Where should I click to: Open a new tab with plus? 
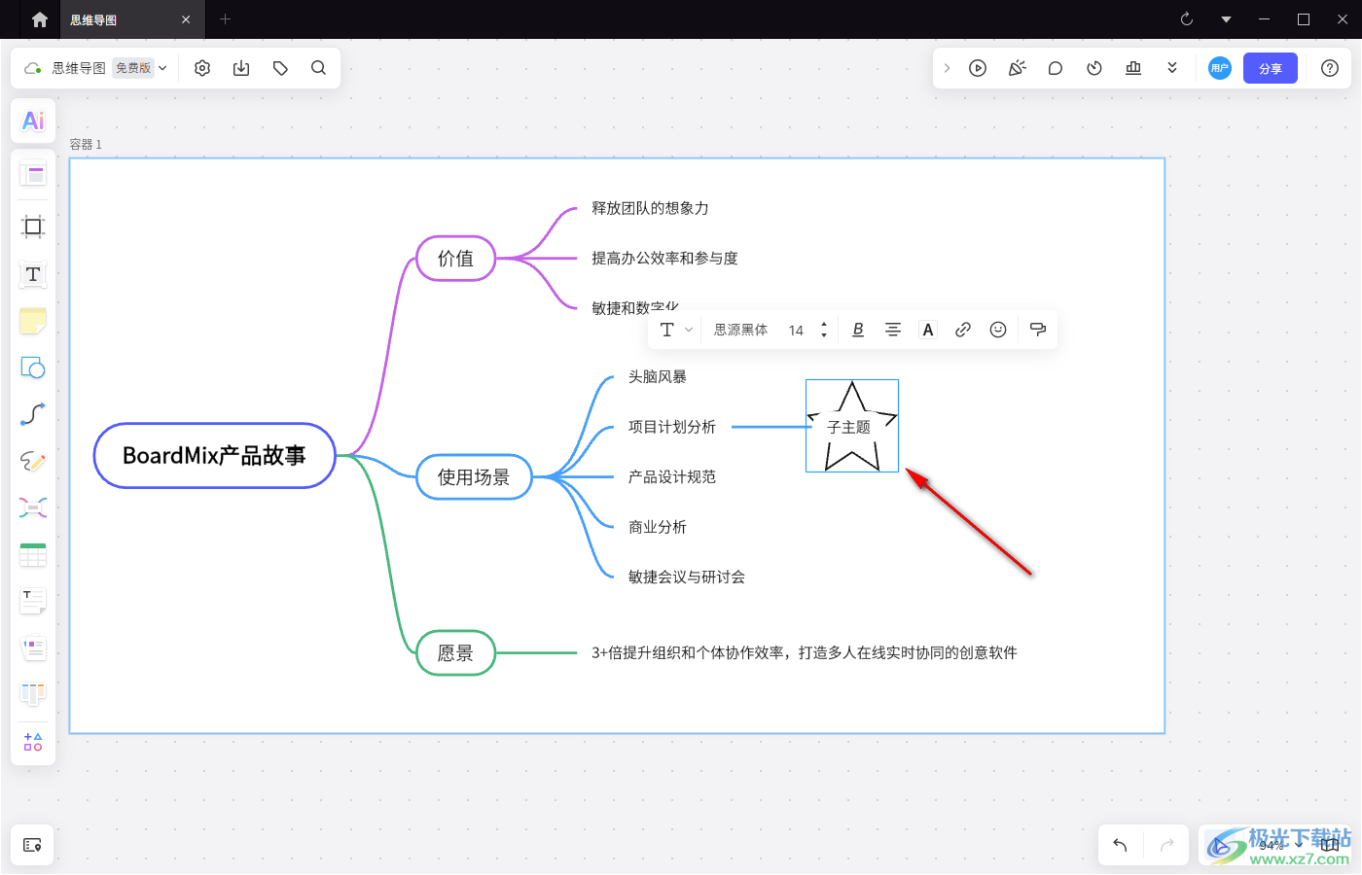pos(225,18)
